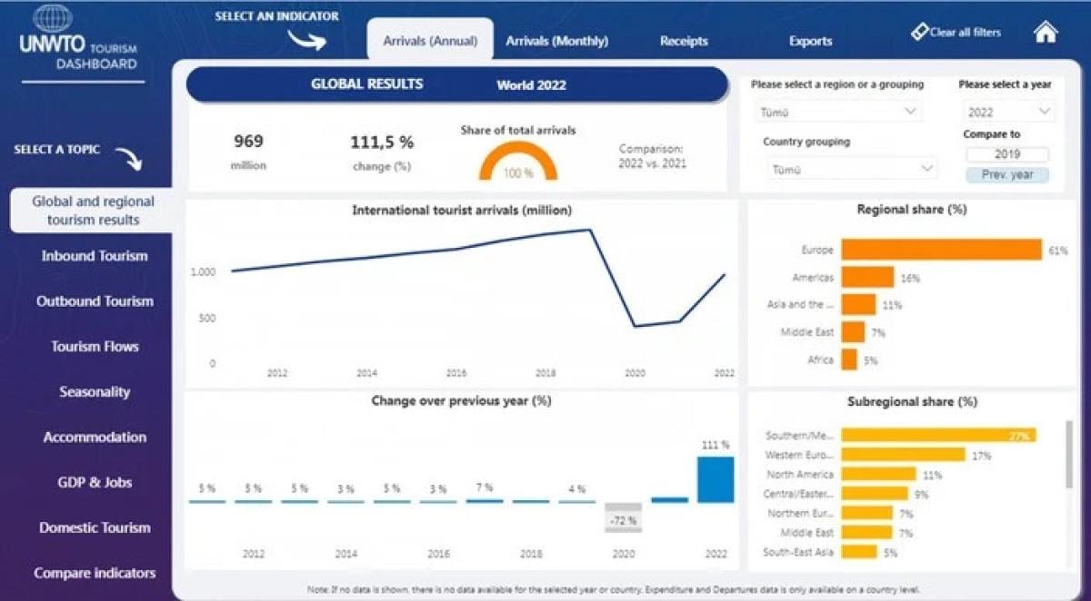1091x601 pixels.
Task: Open the Receipts tab
Action: (x=684, y=41)
